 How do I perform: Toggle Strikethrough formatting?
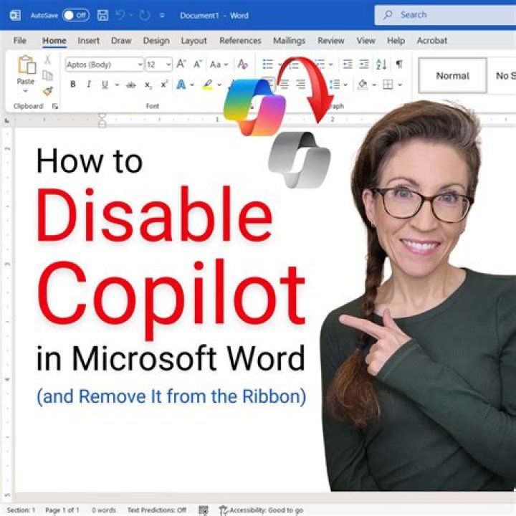pyautogui.click(x=130, y=85)
